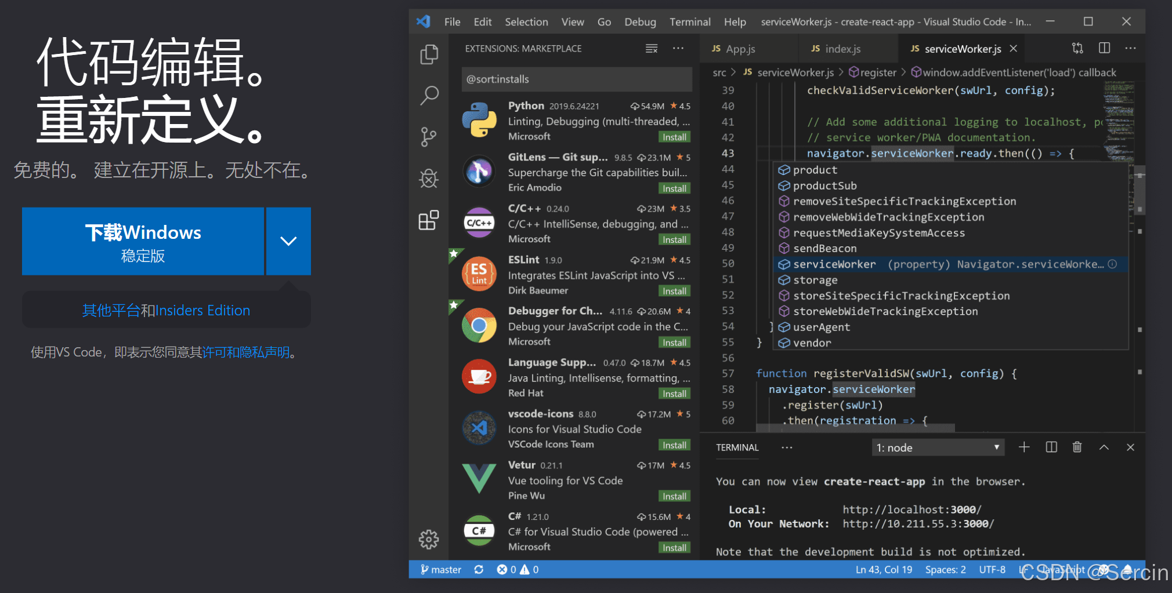Image resolution: width=1172 pixels, height=593 pixels.
Task: Close the serviceWorker.js tab
Action: point(1013,49)
